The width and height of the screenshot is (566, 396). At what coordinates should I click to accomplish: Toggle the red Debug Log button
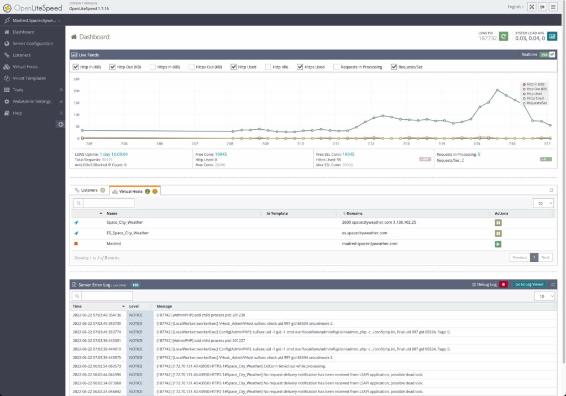[504, 284]
